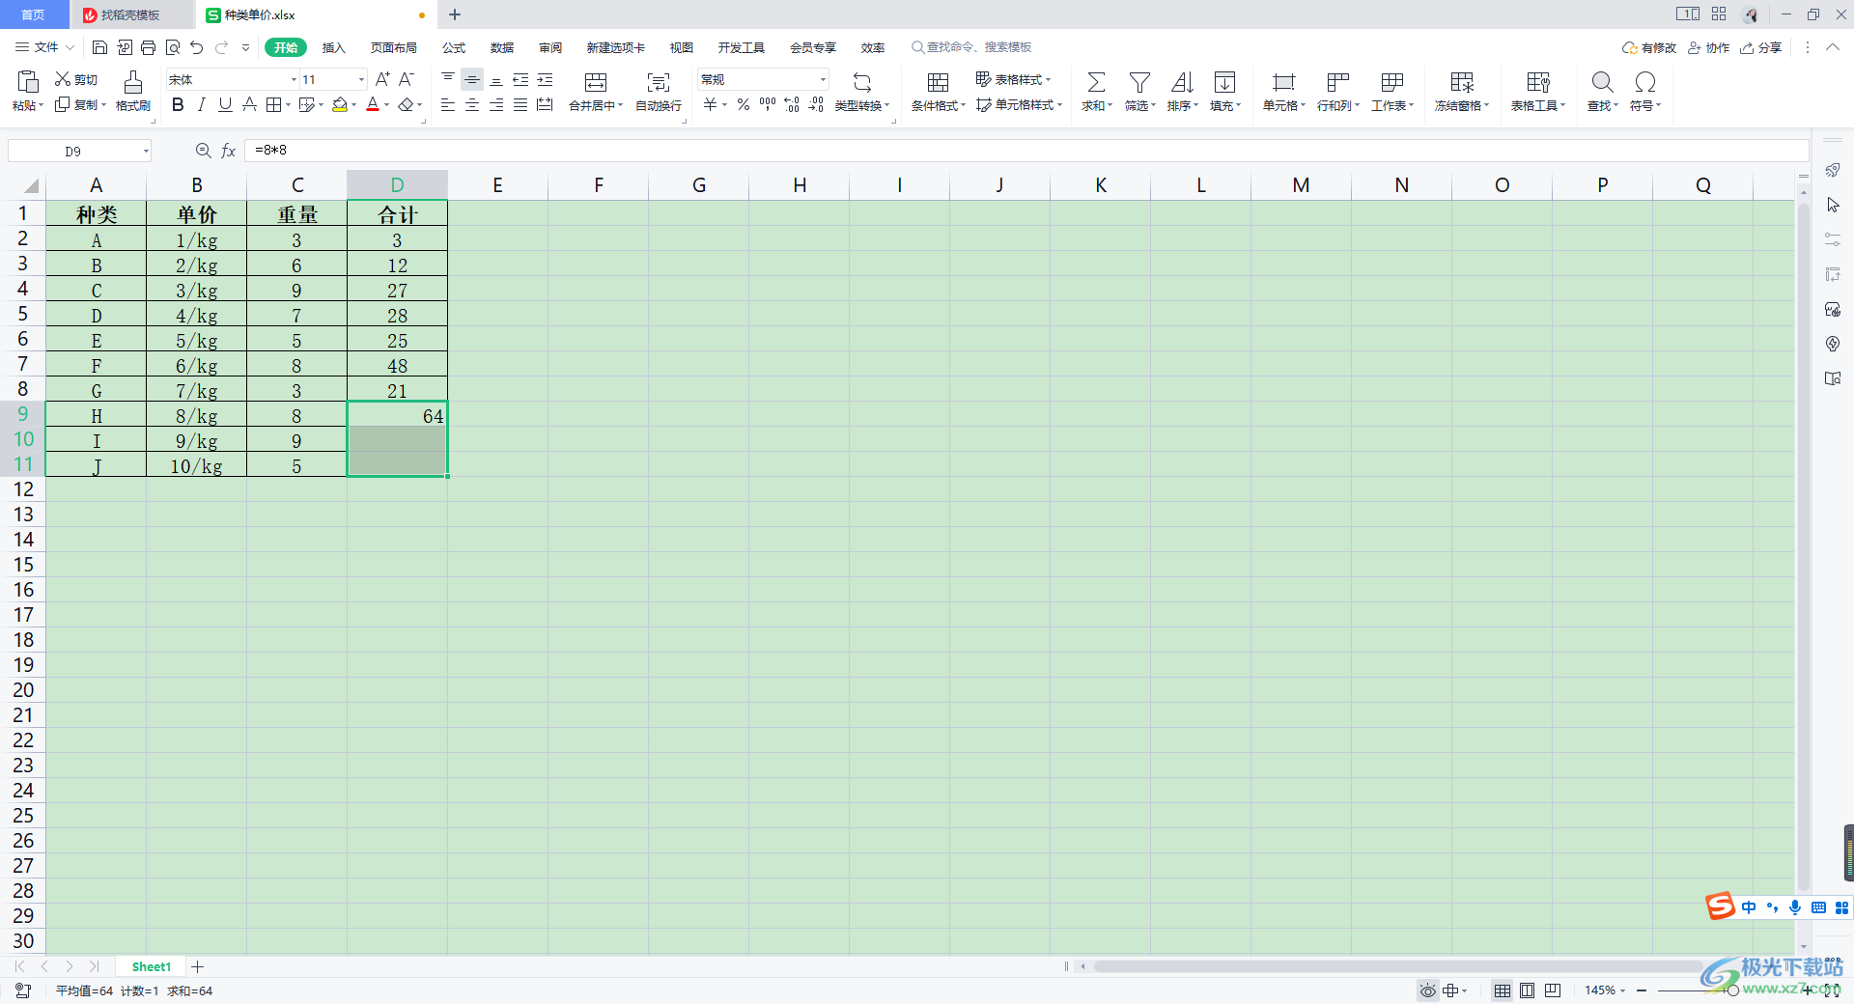Click the fx insert function icon
The image size is (1854, 1004).
tap(229, 151)
